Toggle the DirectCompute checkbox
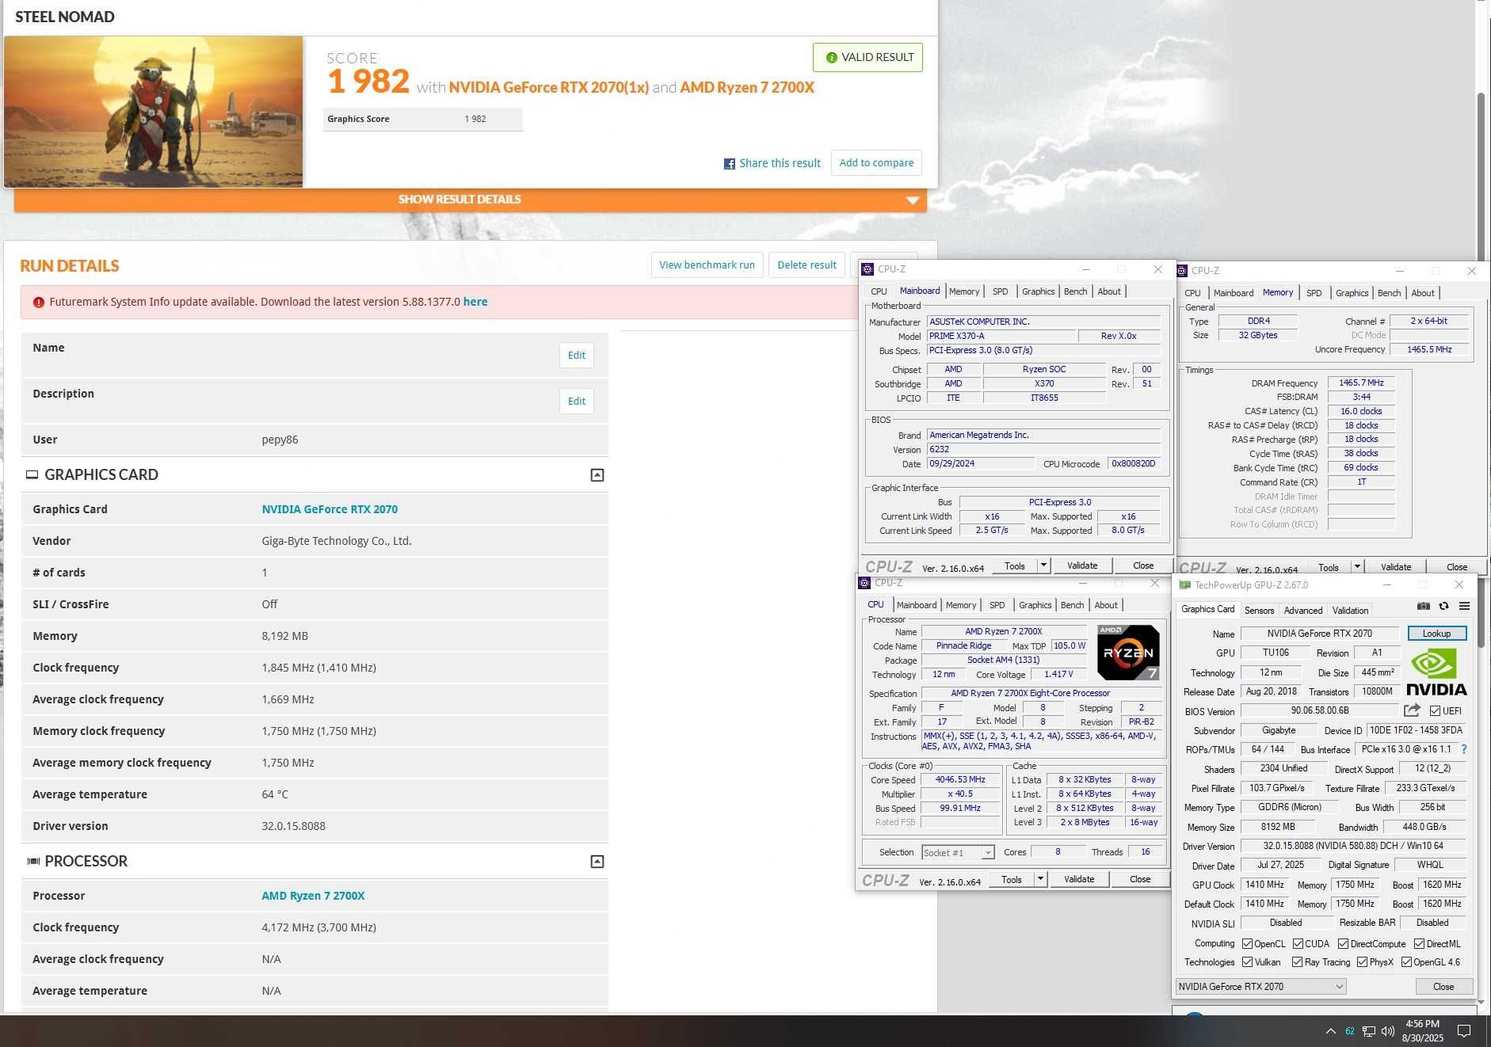Viewport: 1491px width, 1047px height. pos(1344,944)
